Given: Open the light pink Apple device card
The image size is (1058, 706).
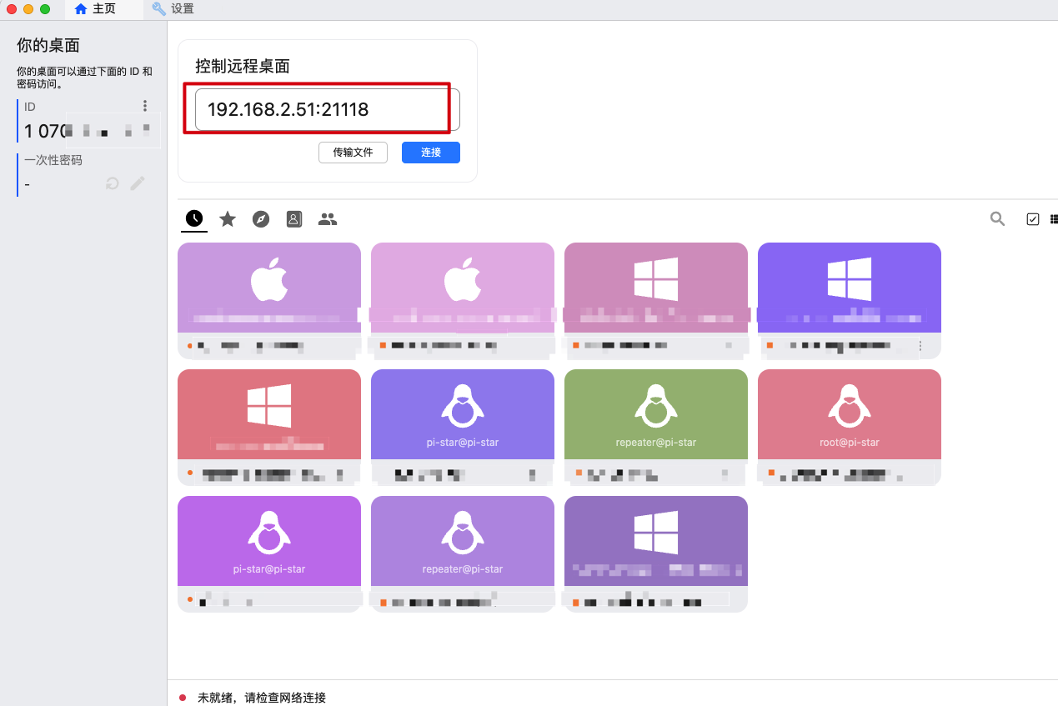Looking at the screenshot, I should 463,301.
